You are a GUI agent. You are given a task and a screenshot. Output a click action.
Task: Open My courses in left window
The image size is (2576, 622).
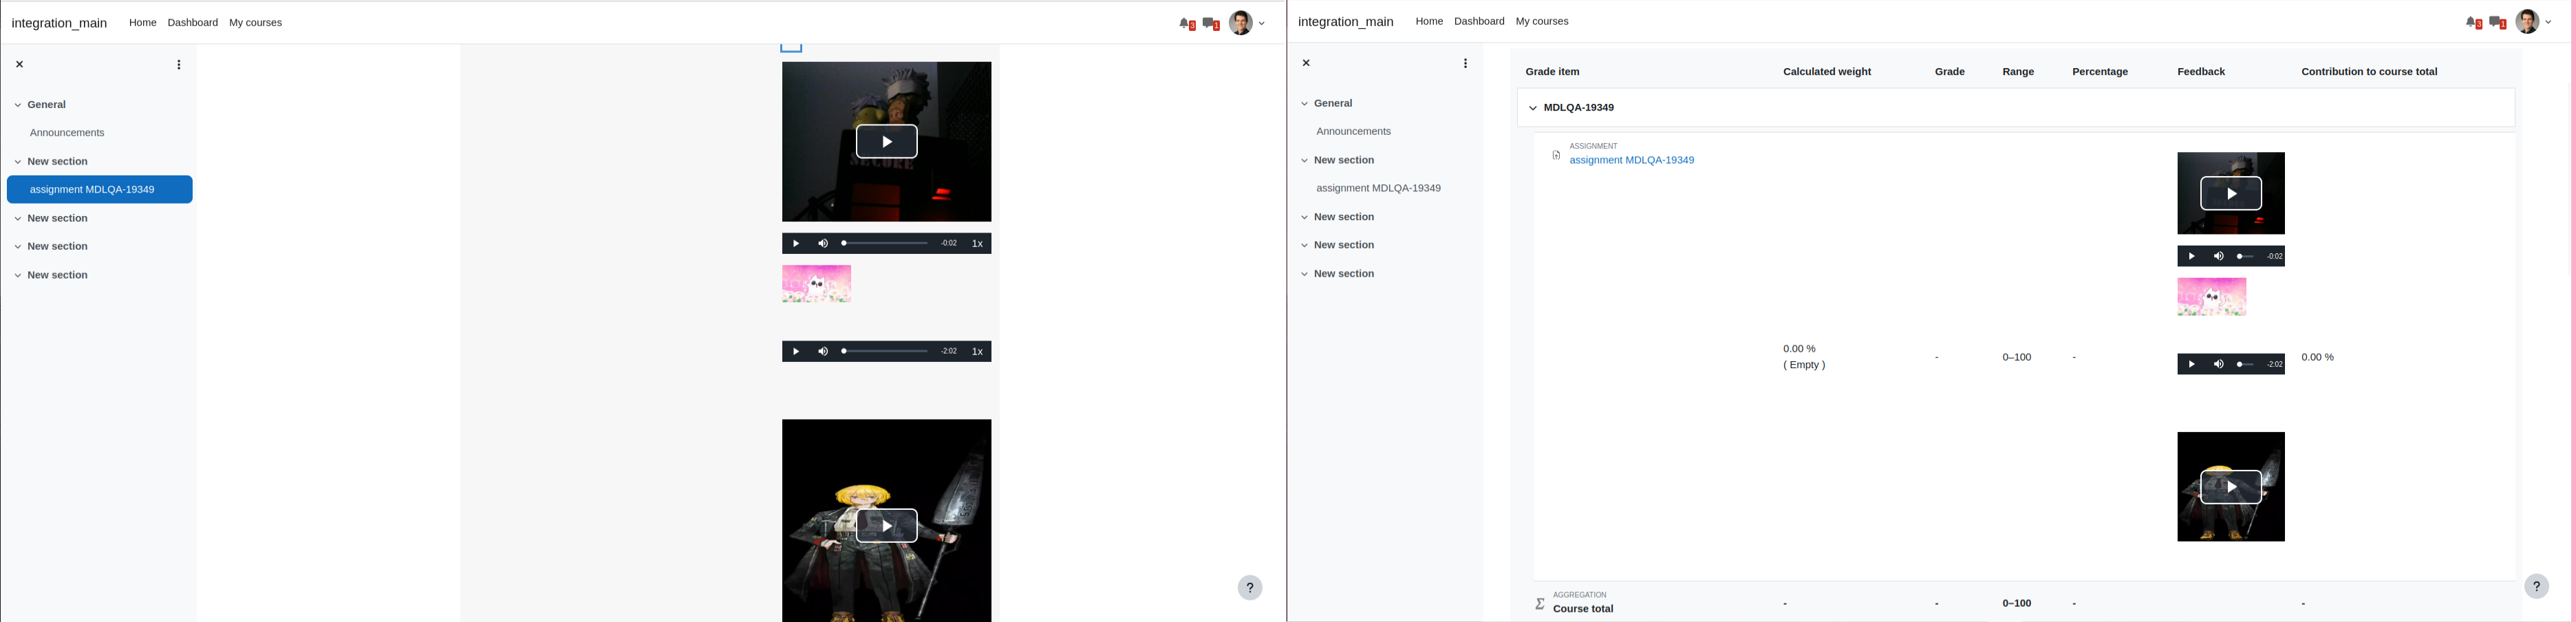(x=256, y=23)
